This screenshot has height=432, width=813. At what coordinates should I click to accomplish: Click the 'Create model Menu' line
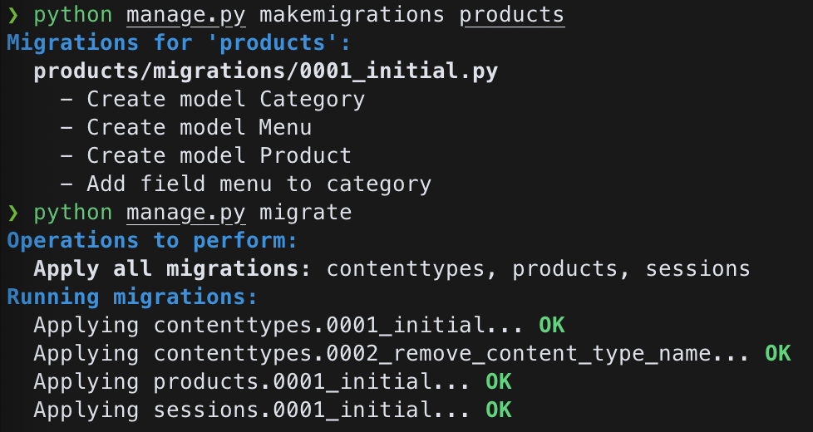[x=186, y=127]
